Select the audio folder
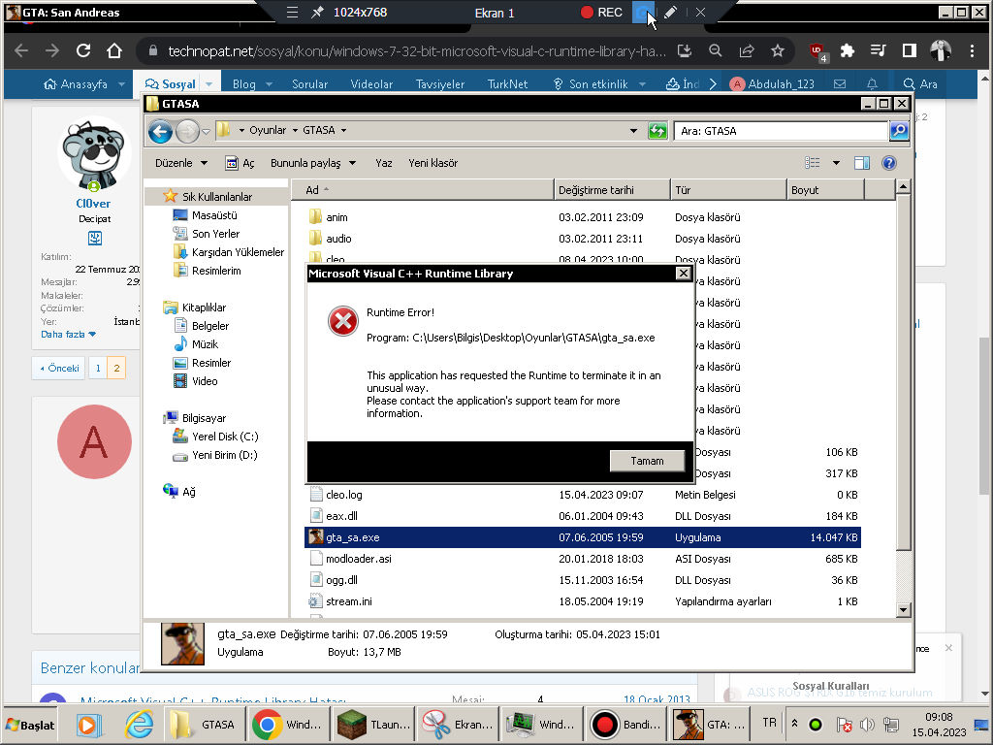Screen dimensions: 993x745 tap(338, 239)
